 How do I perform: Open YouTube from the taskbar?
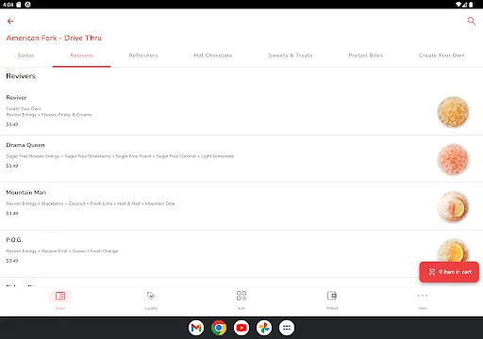click(241, 328)
